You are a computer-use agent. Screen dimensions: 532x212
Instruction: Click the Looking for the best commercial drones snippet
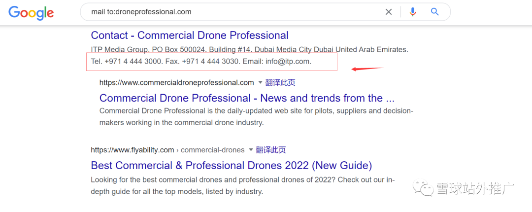pos(243,185)
